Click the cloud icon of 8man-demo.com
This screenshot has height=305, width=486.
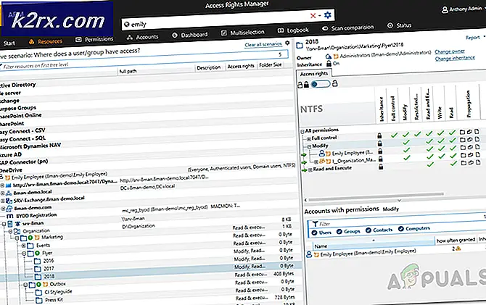point(9,209)
